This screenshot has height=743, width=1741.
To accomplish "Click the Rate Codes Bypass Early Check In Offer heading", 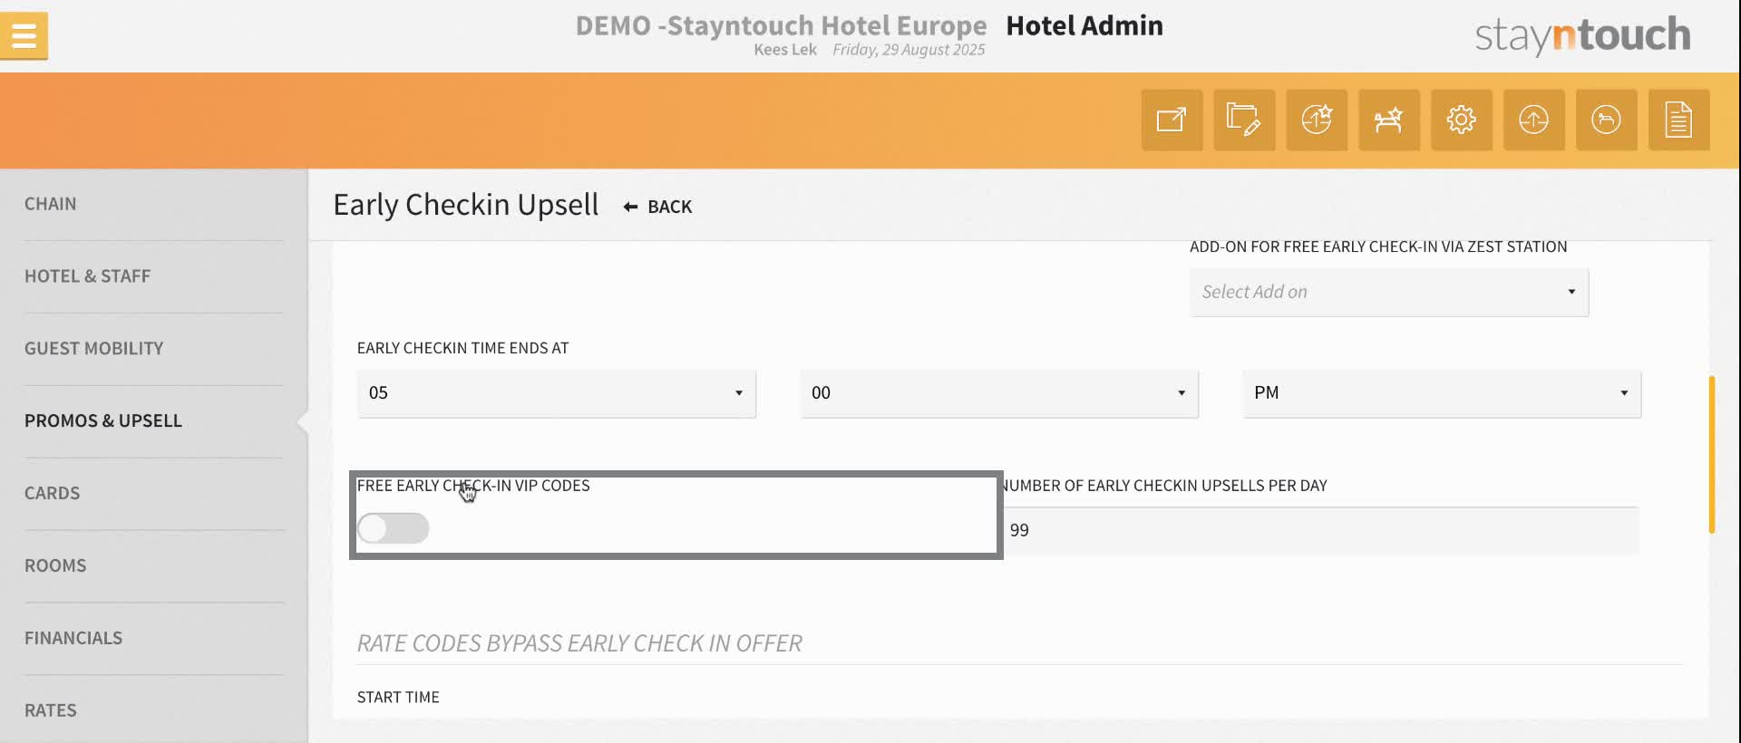I will point(579,643).
